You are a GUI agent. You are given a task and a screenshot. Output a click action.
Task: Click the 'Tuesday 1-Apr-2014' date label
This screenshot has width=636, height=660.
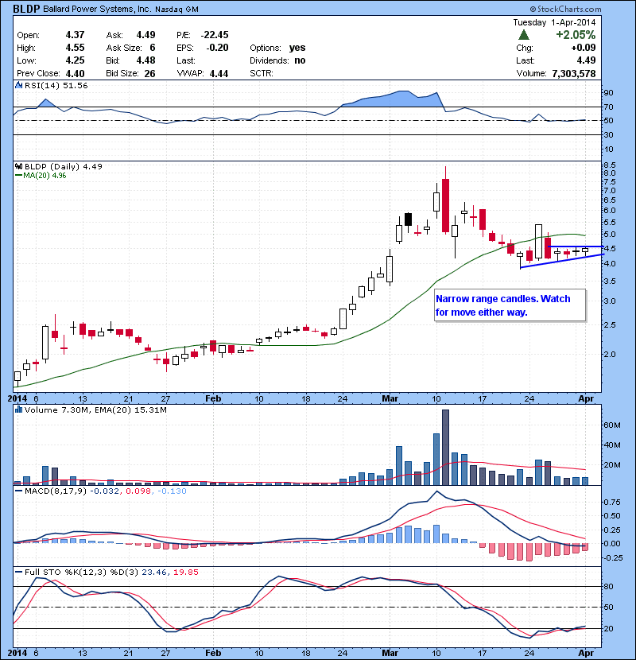[x=554, y=22]
